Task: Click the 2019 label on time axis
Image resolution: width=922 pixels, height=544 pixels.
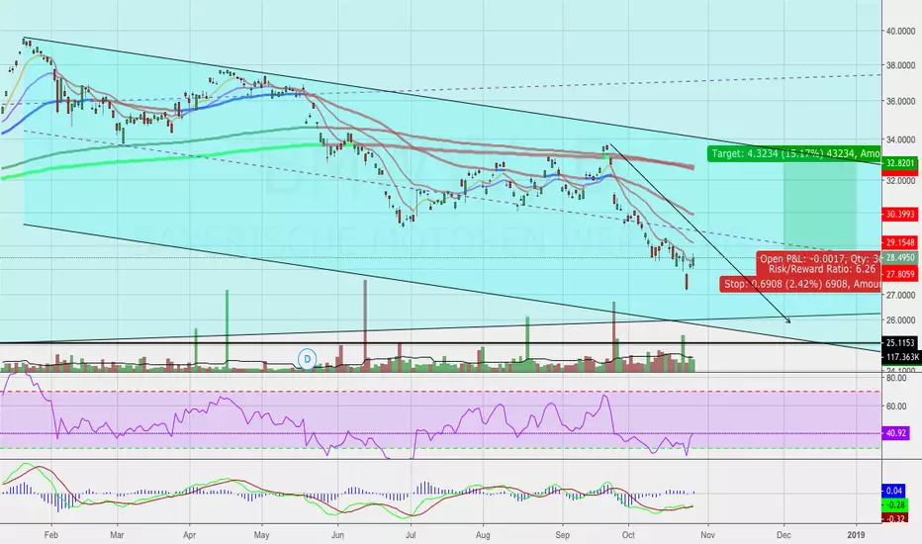Action: point(856,535)
